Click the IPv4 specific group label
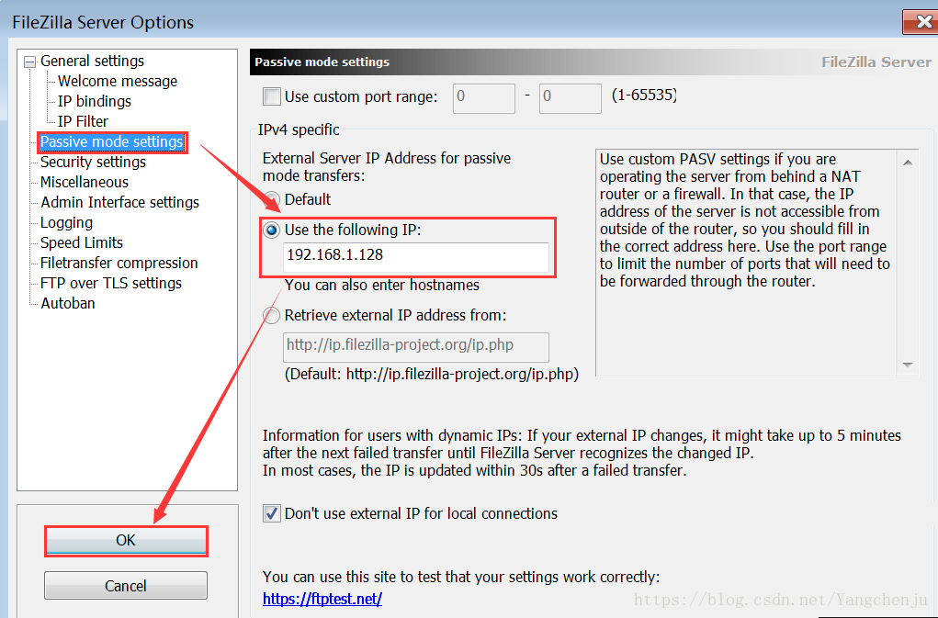The height and width of the screenshot is (618, 938). tap(298, 129)
